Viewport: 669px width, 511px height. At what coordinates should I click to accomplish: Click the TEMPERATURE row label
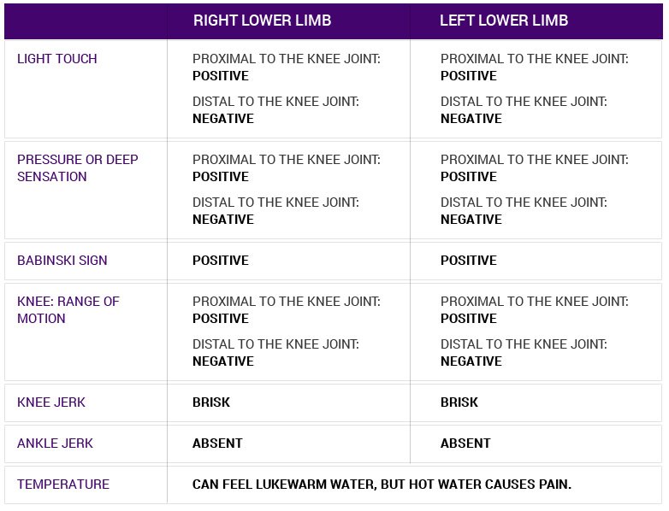click(63, 485)
